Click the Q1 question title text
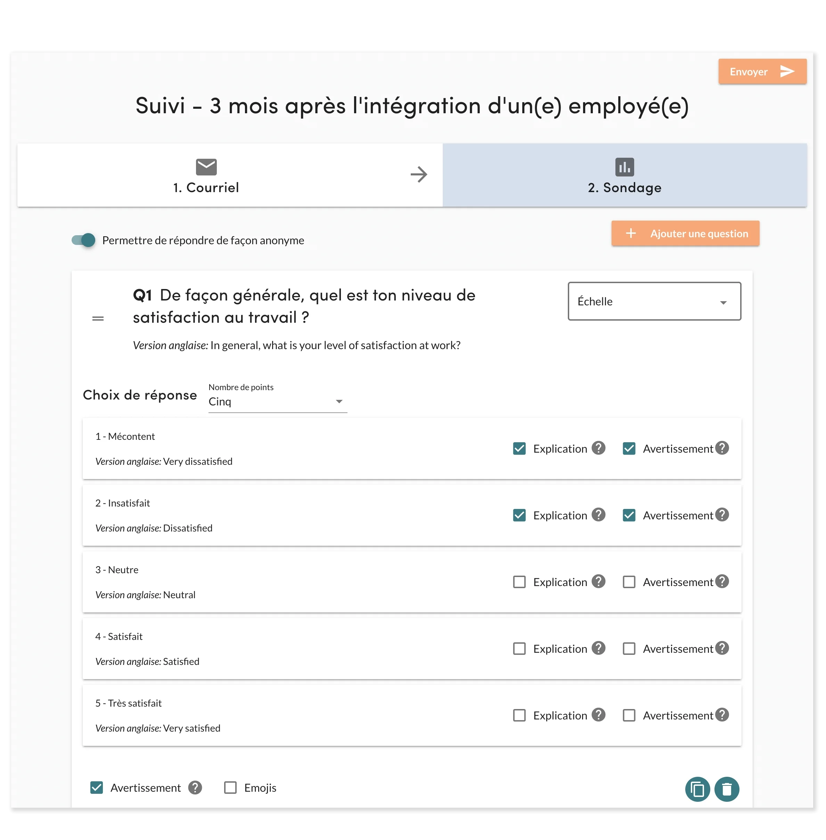Screen dimensions: 826x840 click(304, 306)
